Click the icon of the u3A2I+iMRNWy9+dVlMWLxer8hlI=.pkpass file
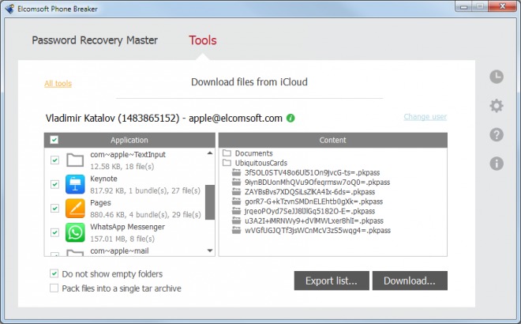 (x=236, y=220)
